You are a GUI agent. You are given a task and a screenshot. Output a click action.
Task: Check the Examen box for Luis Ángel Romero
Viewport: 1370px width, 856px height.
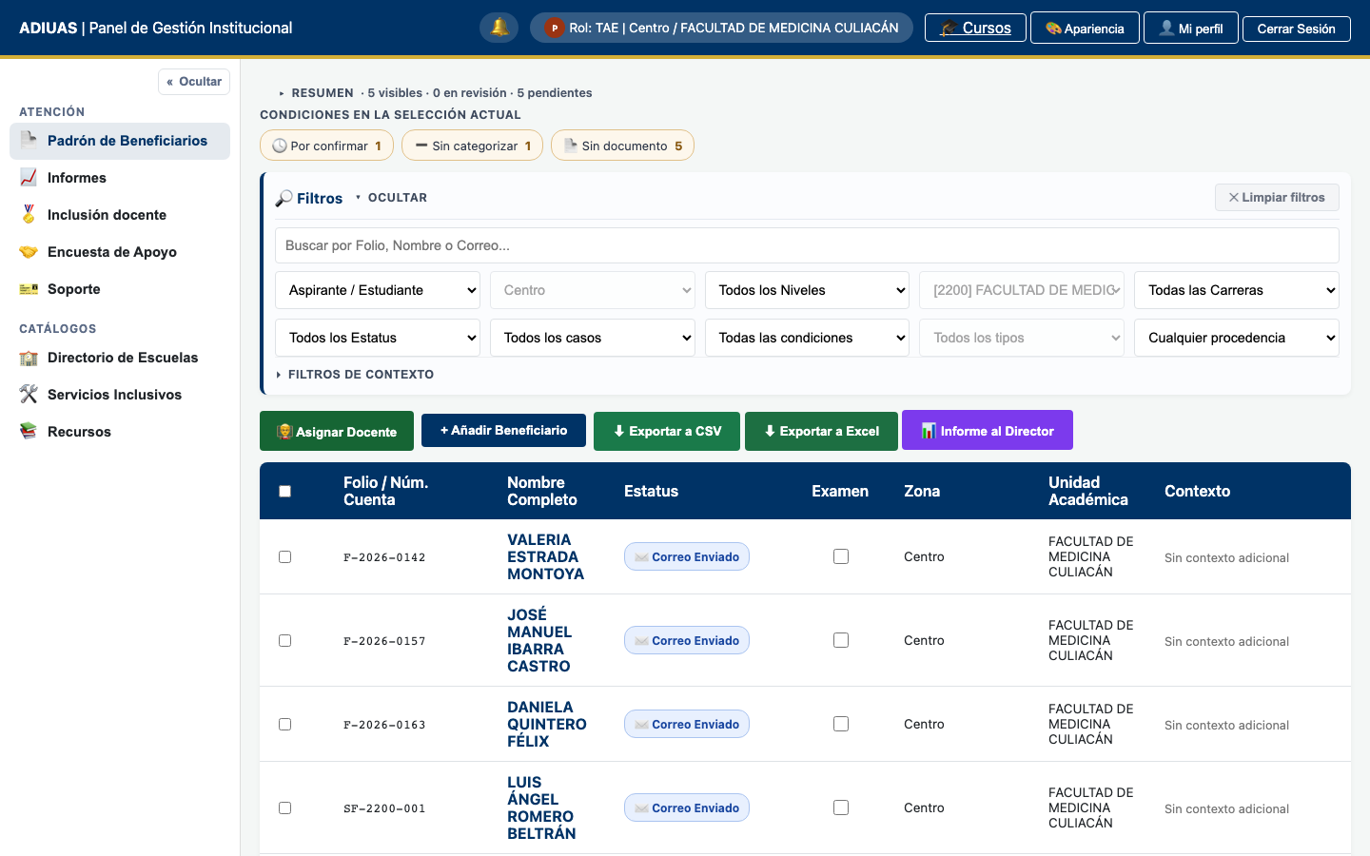(841, 807)
